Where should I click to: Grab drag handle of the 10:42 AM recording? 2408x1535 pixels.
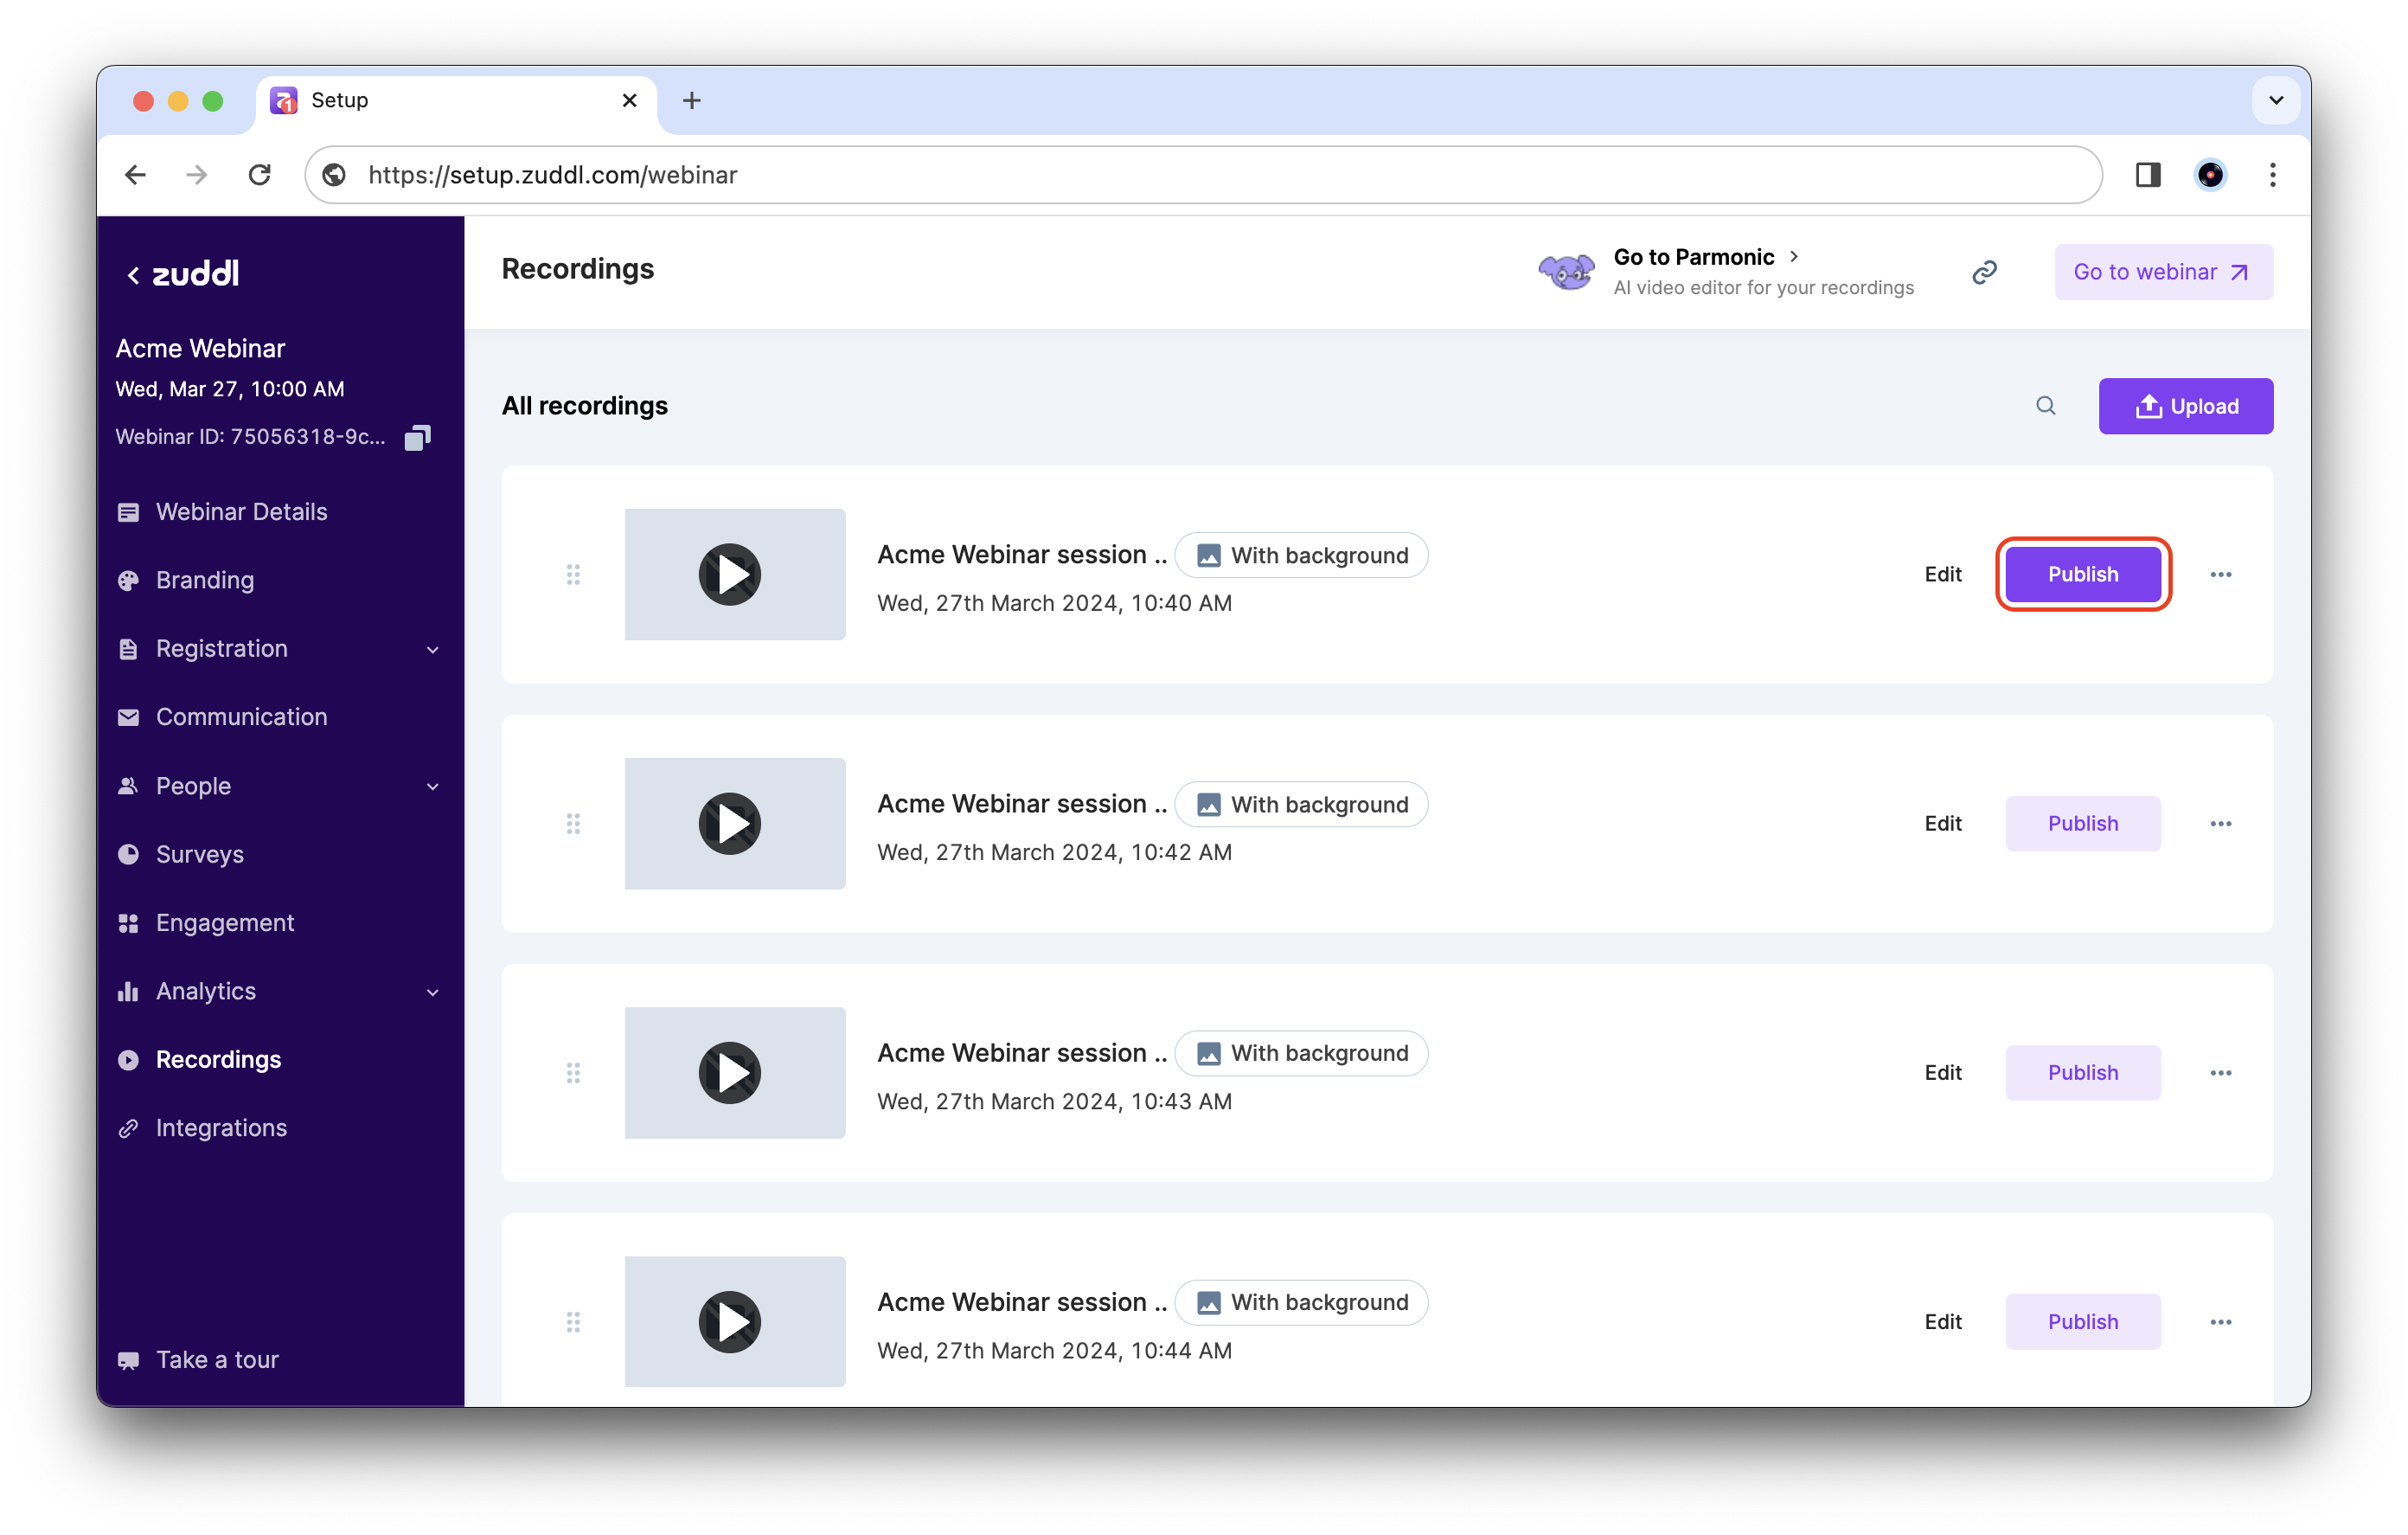pyautogui.click(x=573, y=824)
